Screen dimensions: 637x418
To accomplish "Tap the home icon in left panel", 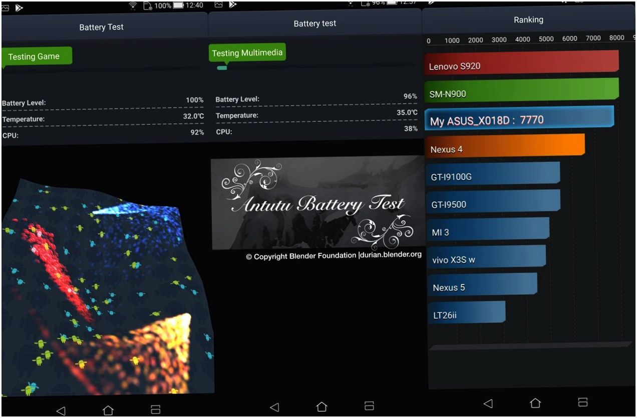I will pos(108,410).
